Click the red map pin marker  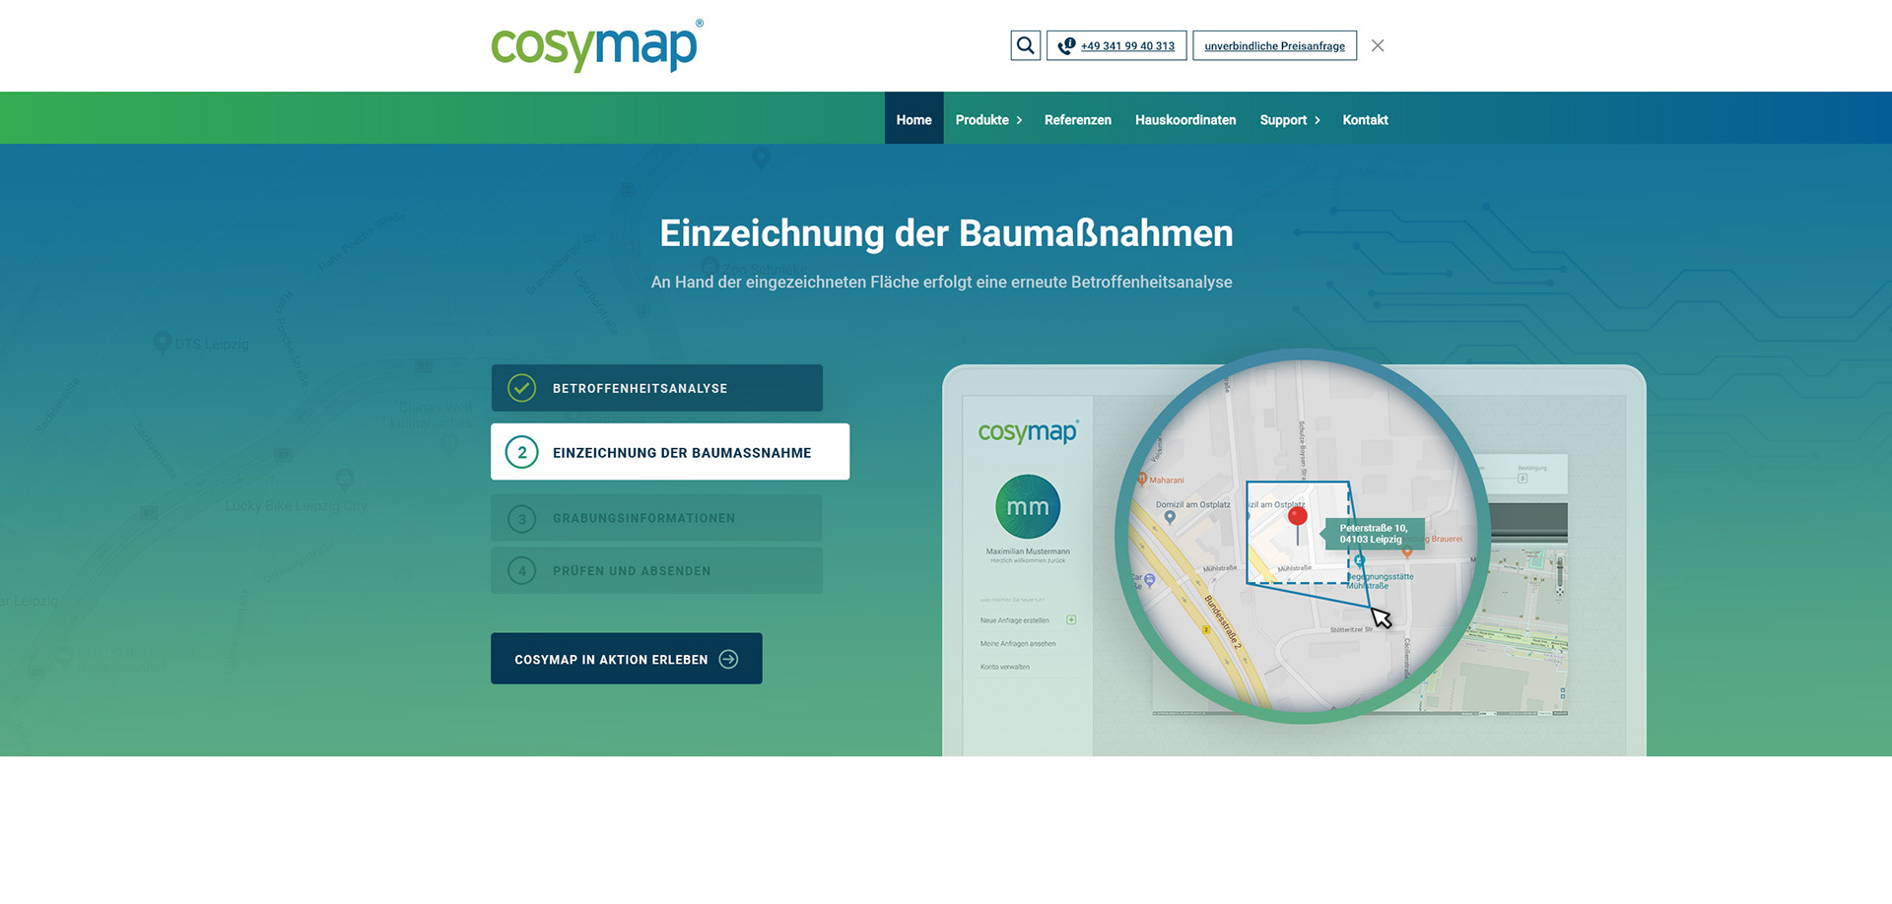(x=1298, y=525)
